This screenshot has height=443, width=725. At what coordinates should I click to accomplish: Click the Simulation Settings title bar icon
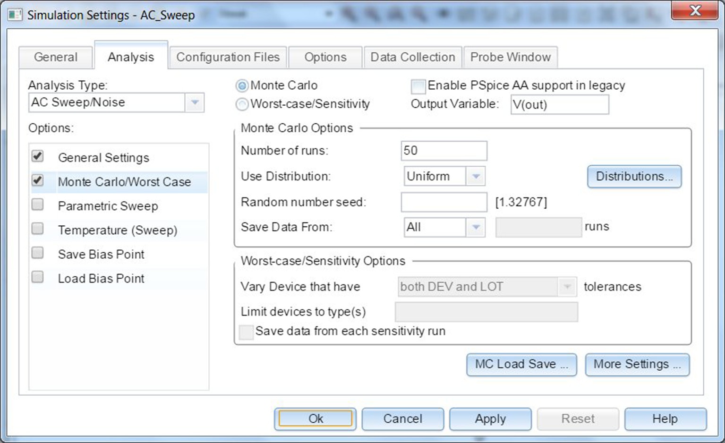coord(15,15)
